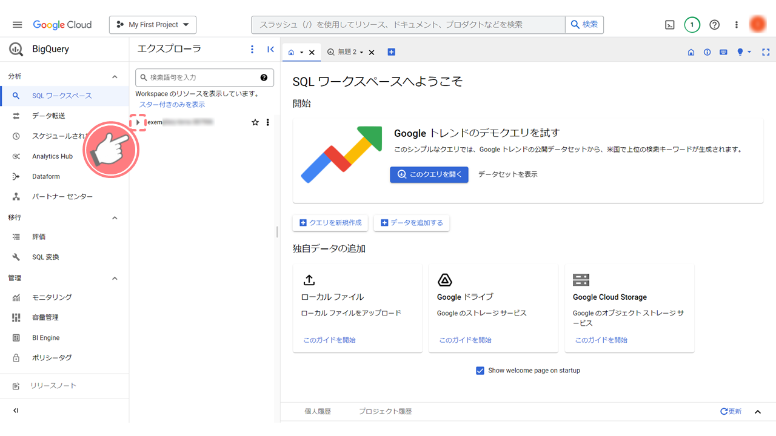Close the 無題 2 tab
The image size is (776, 436).
coord(372,53)
